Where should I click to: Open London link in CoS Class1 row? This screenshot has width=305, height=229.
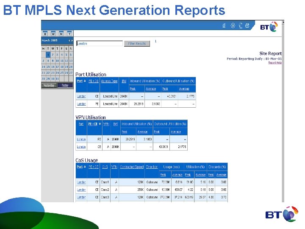(81, 182)
